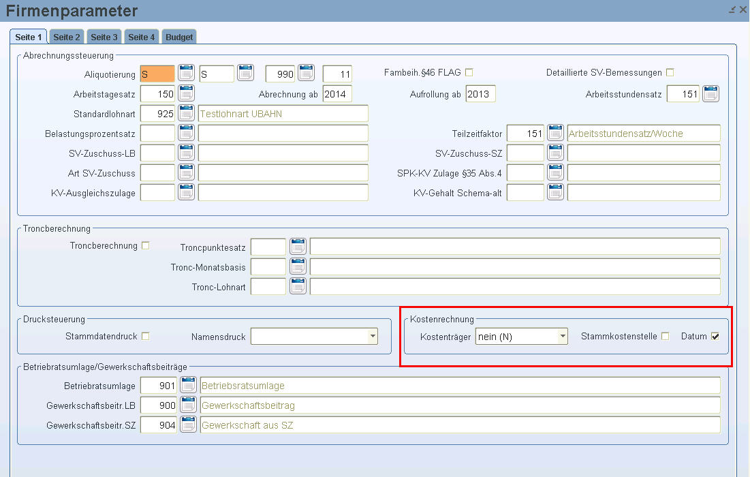Select the Gewerkschaft aus SZ description text
The width and height of the screenshot is (750, 477).
(x=247, y=425)
